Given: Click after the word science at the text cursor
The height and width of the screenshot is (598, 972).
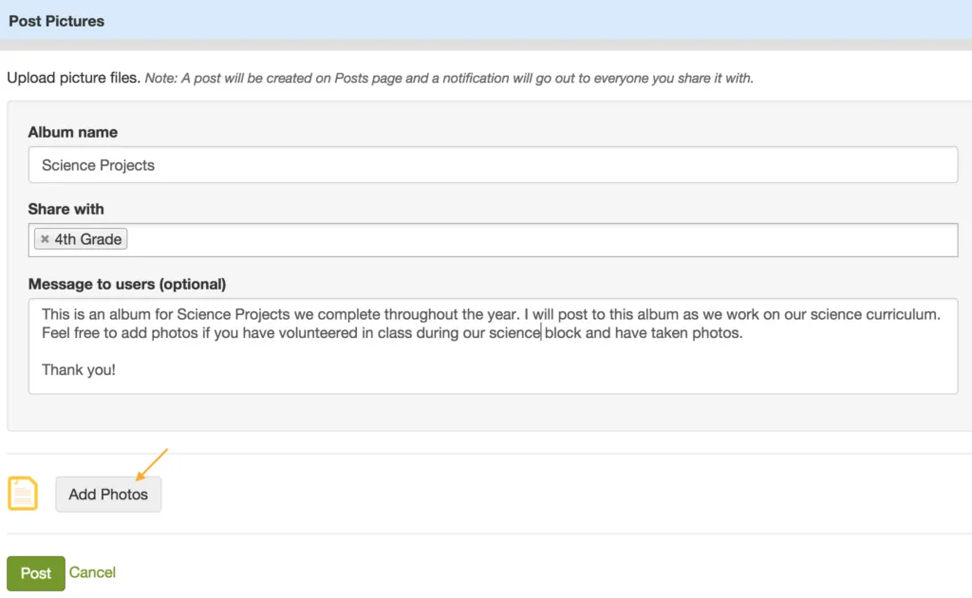Looking at the screenshot, I should click(x=542, y=333).
